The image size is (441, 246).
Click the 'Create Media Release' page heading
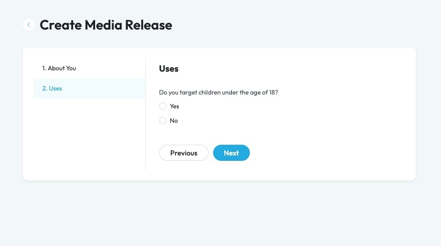(x=106, y=25)
